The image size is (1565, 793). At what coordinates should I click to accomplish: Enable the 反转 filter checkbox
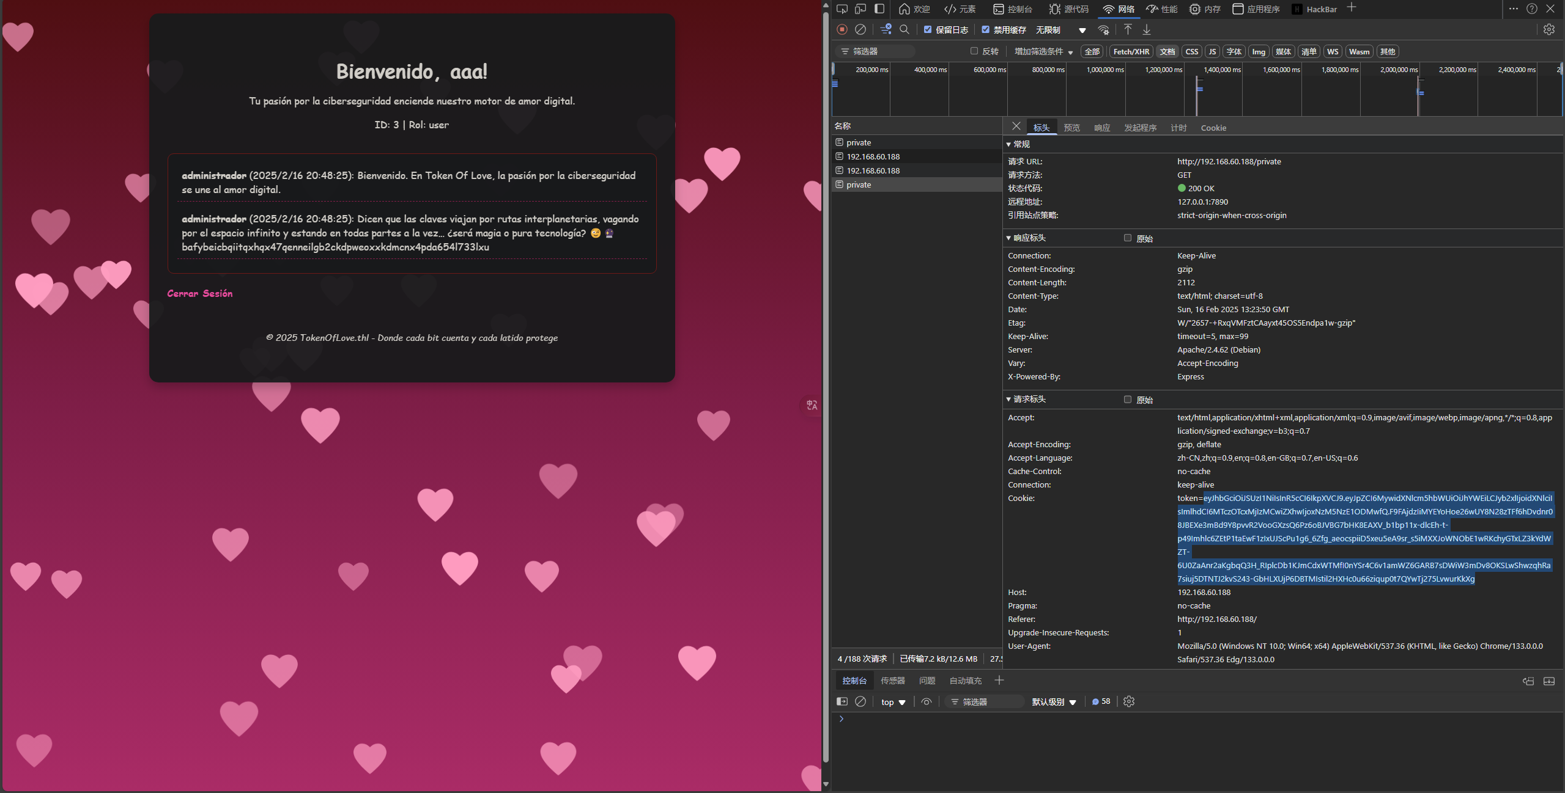(974, 51)
